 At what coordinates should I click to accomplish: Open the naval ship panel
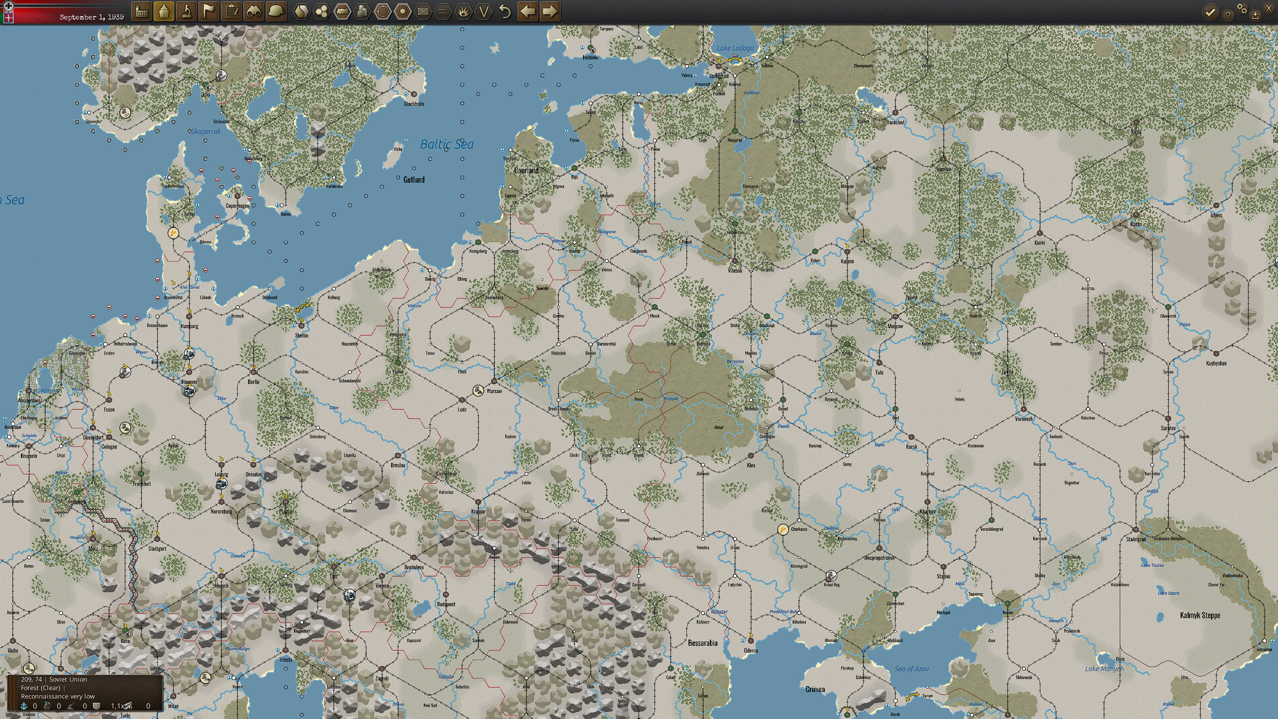coord(164,11)
